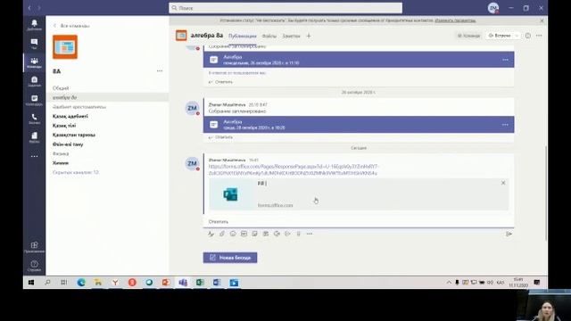Reply under the 28 October meeting post
Image resolution: width=571 pixels, height=321 pixels.
point(220,137)
